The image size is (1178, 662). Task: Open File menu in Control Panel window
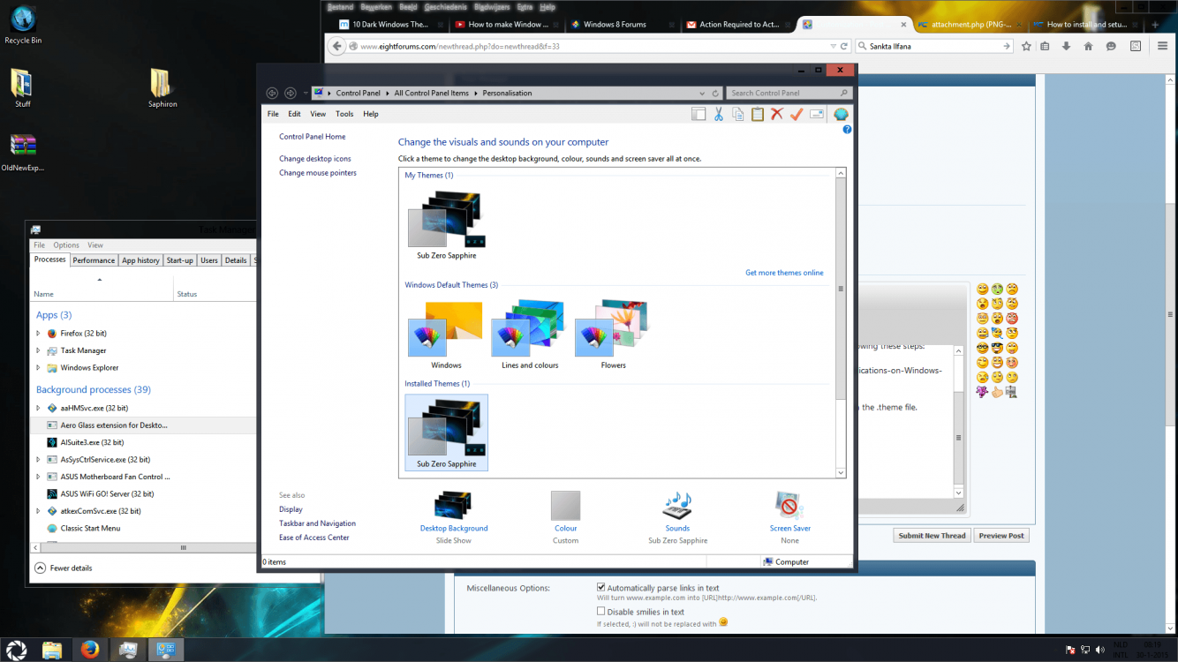tap(273, 114)
